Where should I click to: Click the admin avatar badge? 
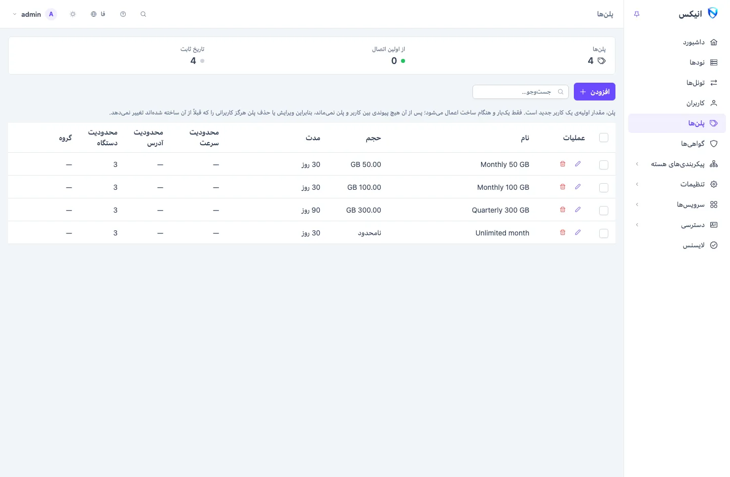click(51, 14)
